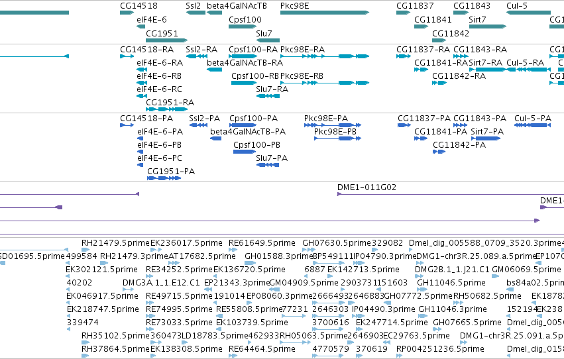Open the RE61649.5prime EST label
The width and height of the screenshot is (564, 359).
pos(262,243)
